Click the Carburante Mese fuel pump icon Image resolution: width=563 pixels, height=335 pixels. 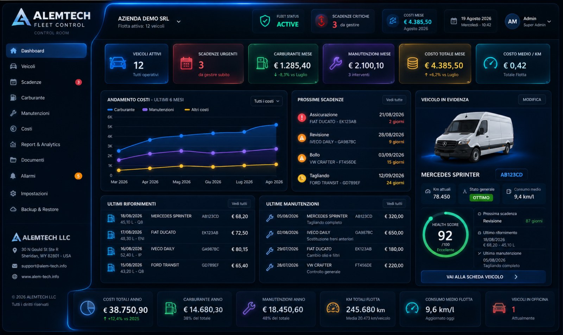coord(262,63)
